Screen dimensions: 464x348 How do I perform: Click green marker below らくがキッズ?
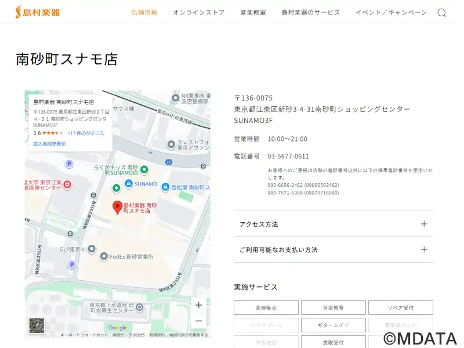(117, 188)
